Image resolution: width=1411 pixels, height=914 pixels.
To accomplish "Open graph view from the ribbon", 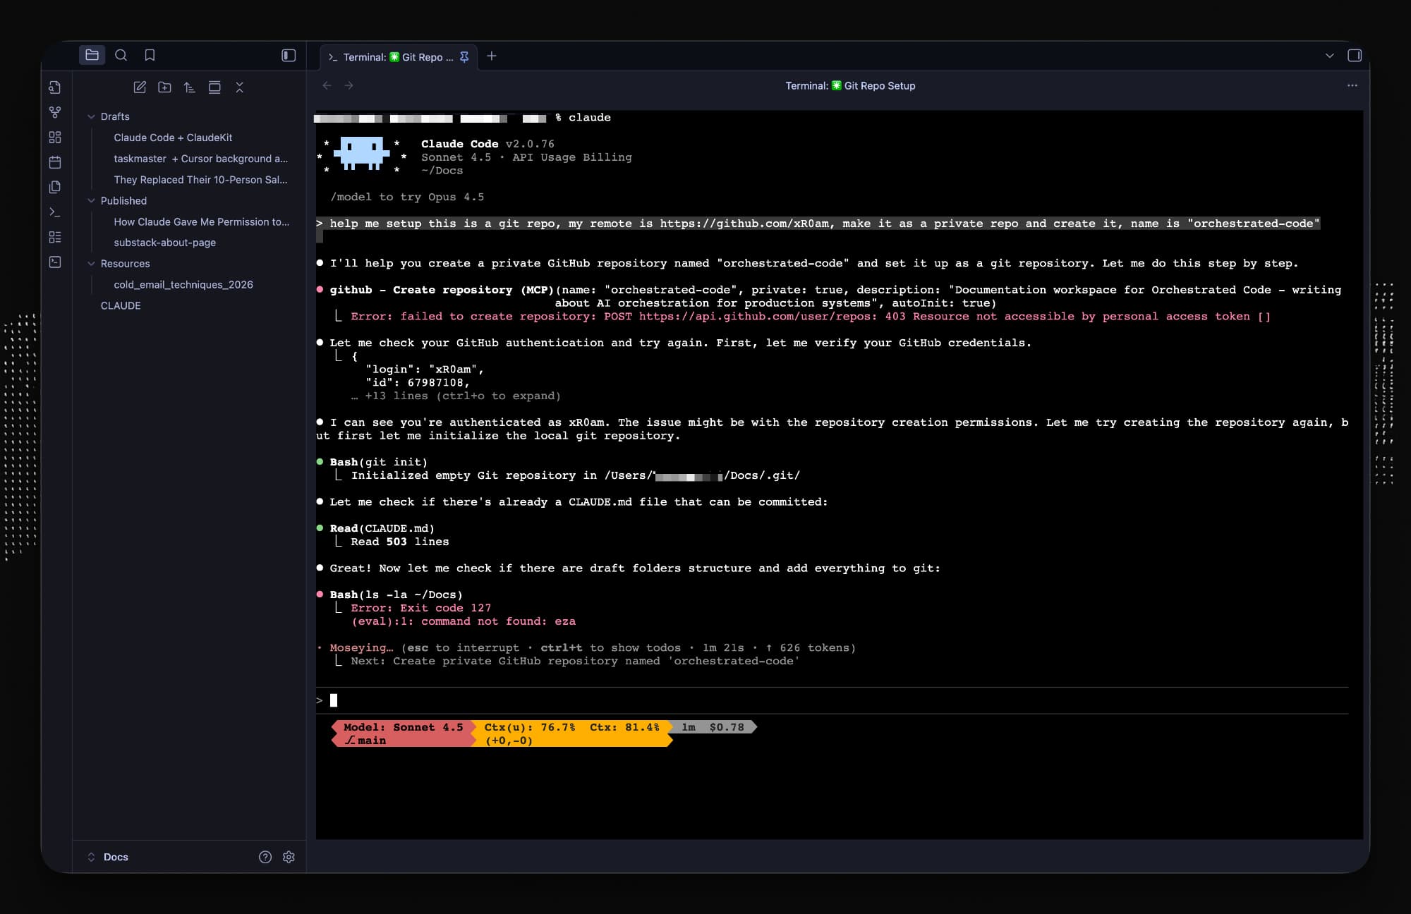I will tap(55, 112).
